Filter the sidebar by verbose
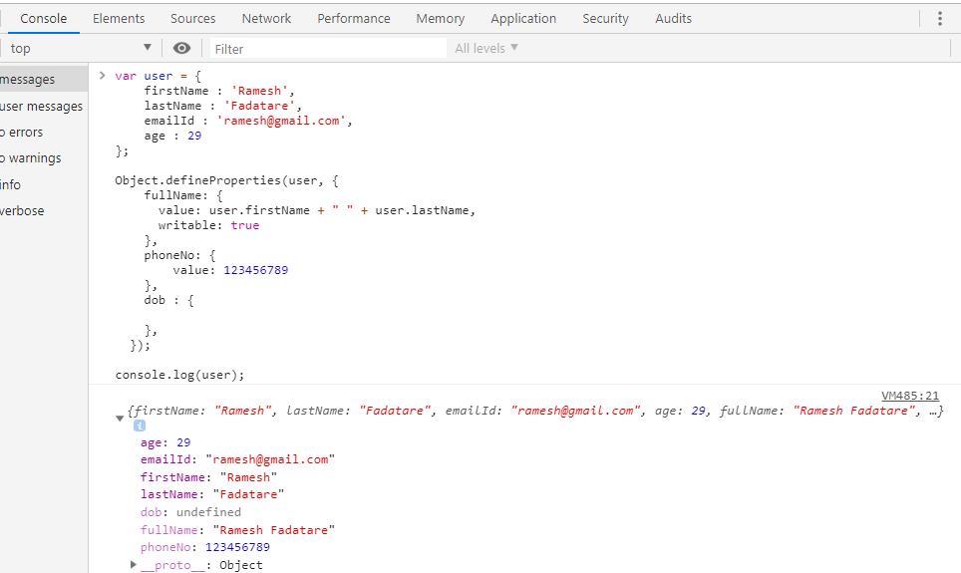 point(43,210)
